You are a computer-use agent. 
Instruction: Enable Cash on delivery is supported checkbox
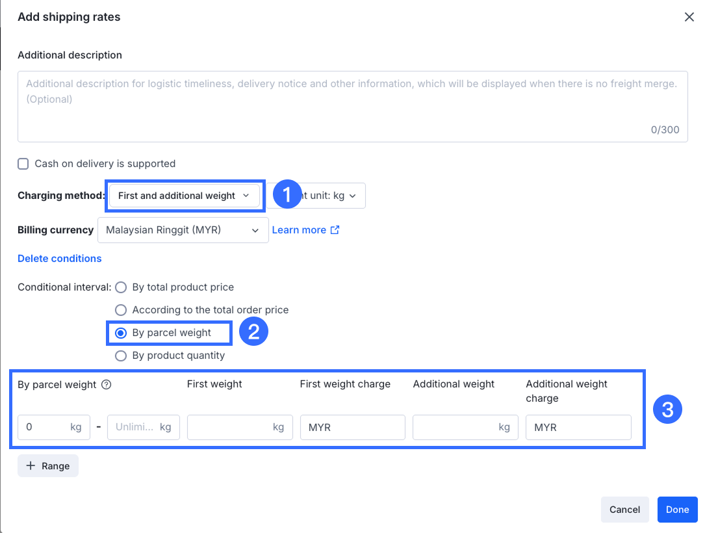coord(23,164)
